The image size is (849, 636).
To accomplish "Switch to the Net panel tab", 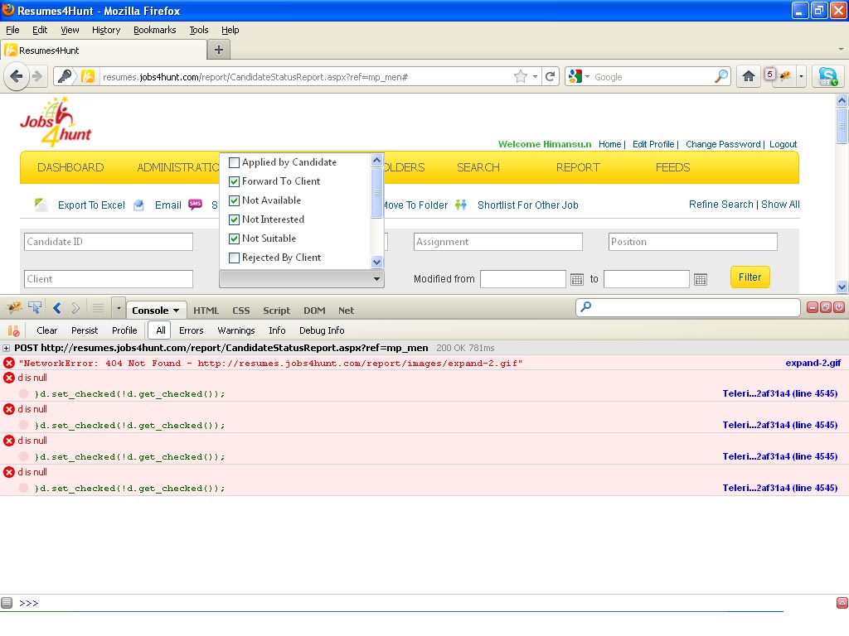I will (346, 311).
